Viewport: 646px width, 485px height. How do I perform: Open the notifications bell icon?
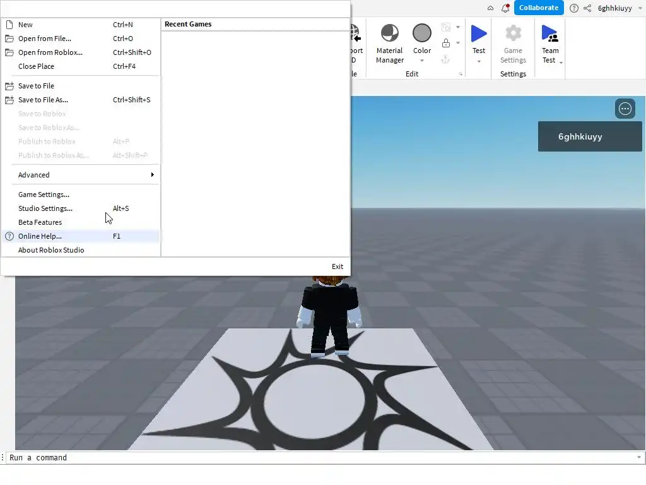[x=505, y=8]
